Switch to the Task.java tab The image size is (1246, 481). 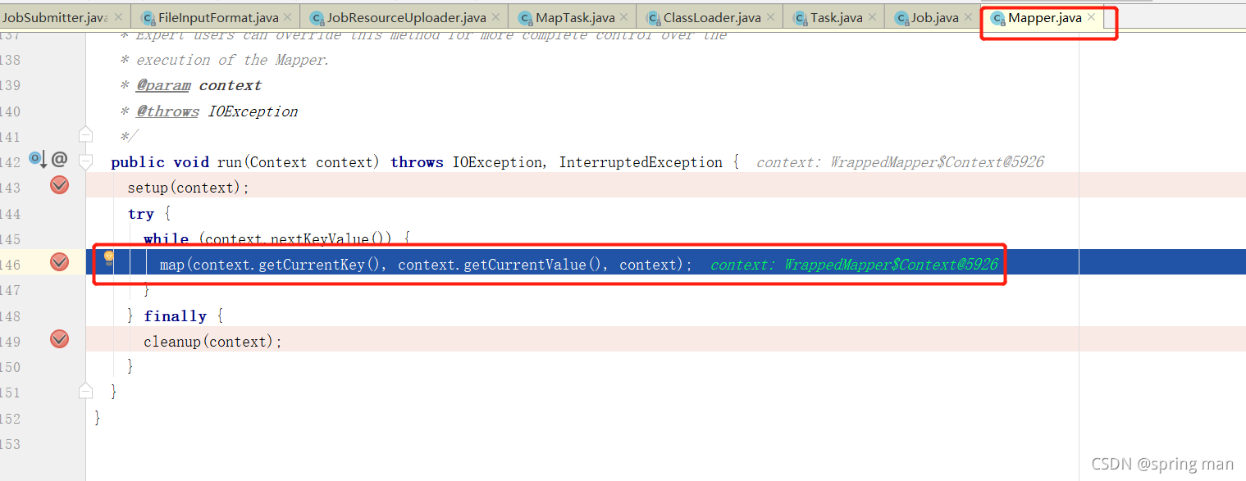(x=834, y=17)
